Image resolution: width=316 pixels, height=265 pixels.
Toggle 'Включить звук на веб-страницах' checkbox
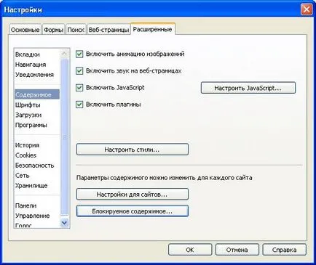tap(79, 71)
